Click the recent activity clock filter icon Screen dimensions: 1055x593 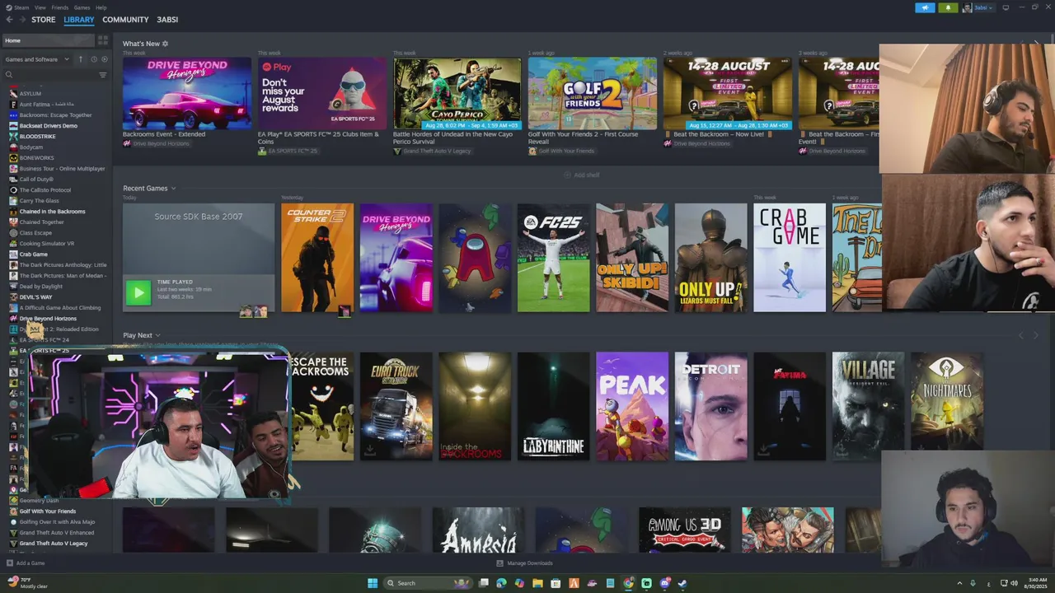point(93,59)
